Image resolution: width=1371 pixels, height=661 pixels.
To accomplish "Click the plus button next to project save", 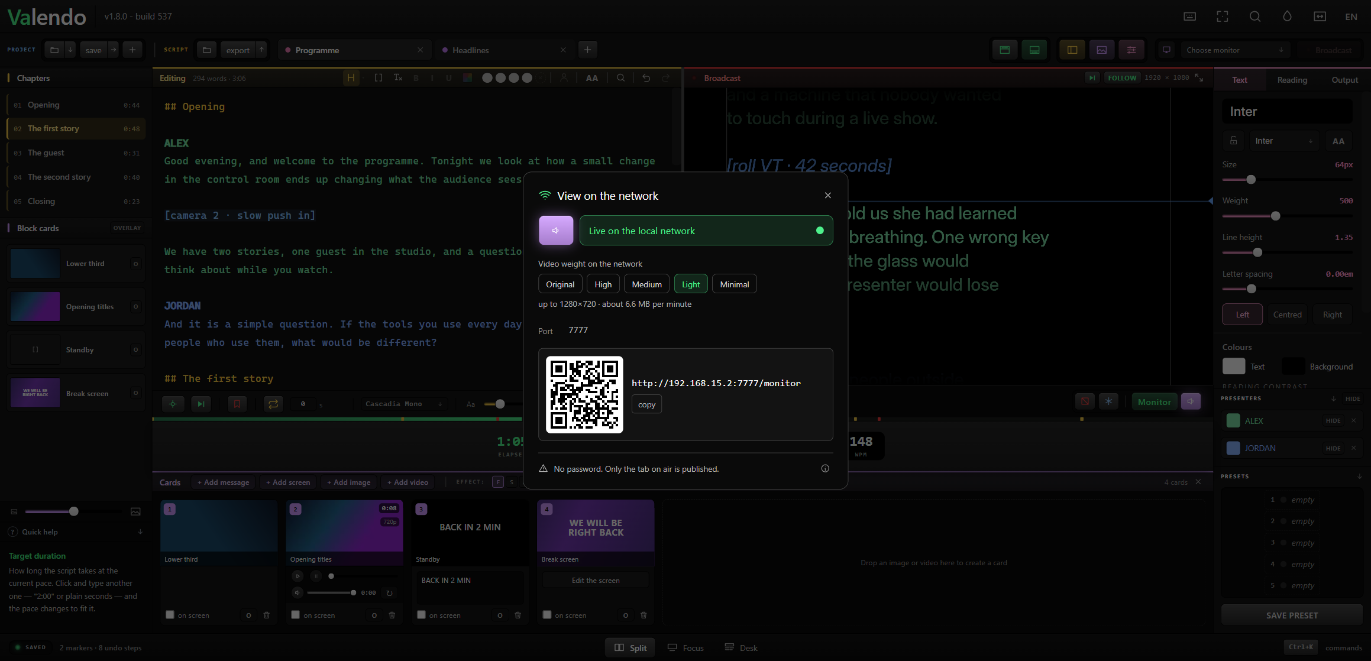I will [132, 50].
